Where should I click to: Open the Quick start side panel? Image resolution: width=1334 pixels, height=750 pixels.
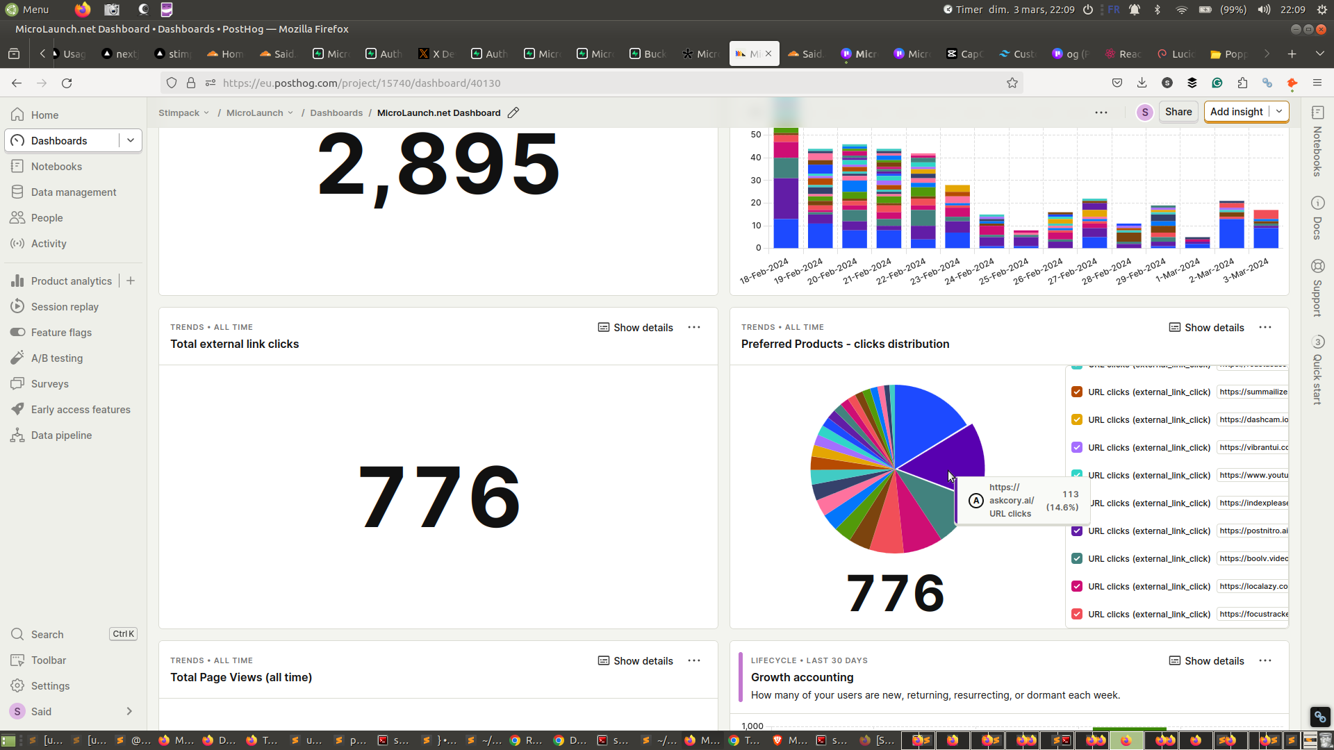1317,369
